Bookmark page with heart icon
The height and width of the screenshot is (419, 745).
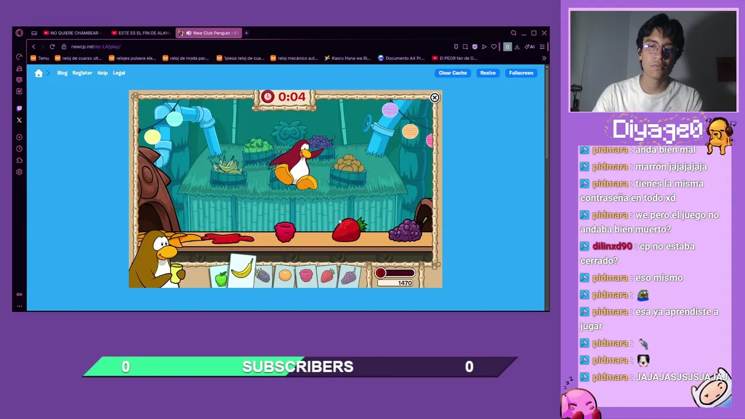click(x=494, y=47)
